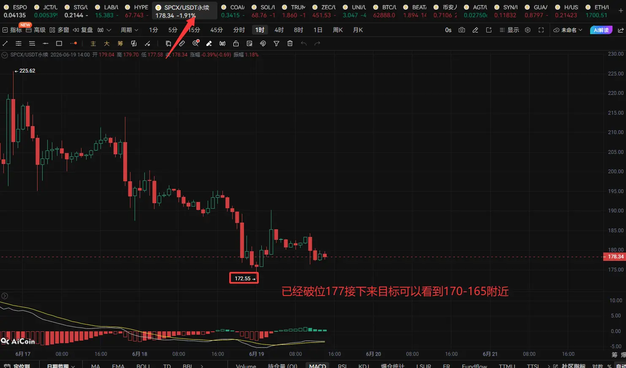
Task: Toggle the RSI sub-indicator
Action: point(342,366)
